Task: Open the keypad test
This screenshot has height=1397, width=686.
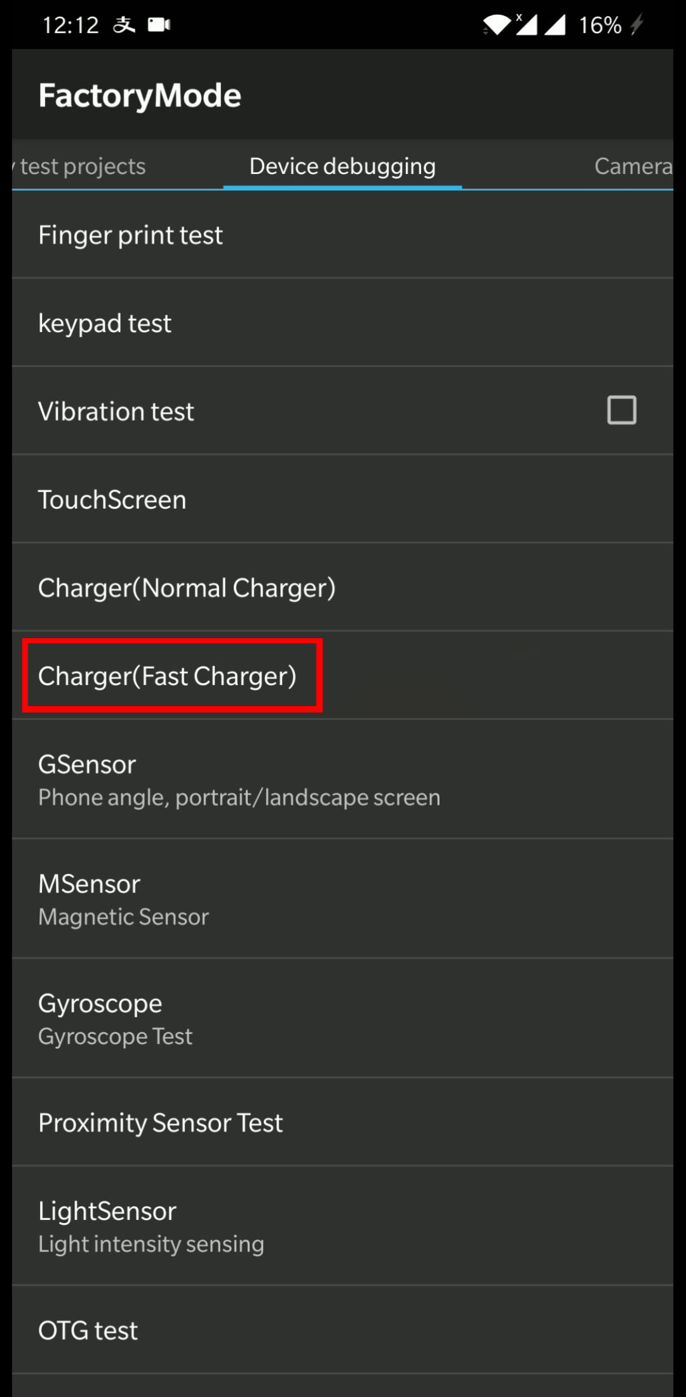Action: [x=342, y=323]
